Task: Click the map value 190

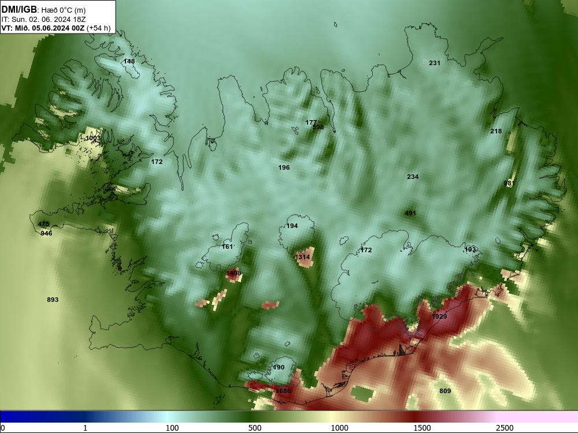Action: pos(279,367)
